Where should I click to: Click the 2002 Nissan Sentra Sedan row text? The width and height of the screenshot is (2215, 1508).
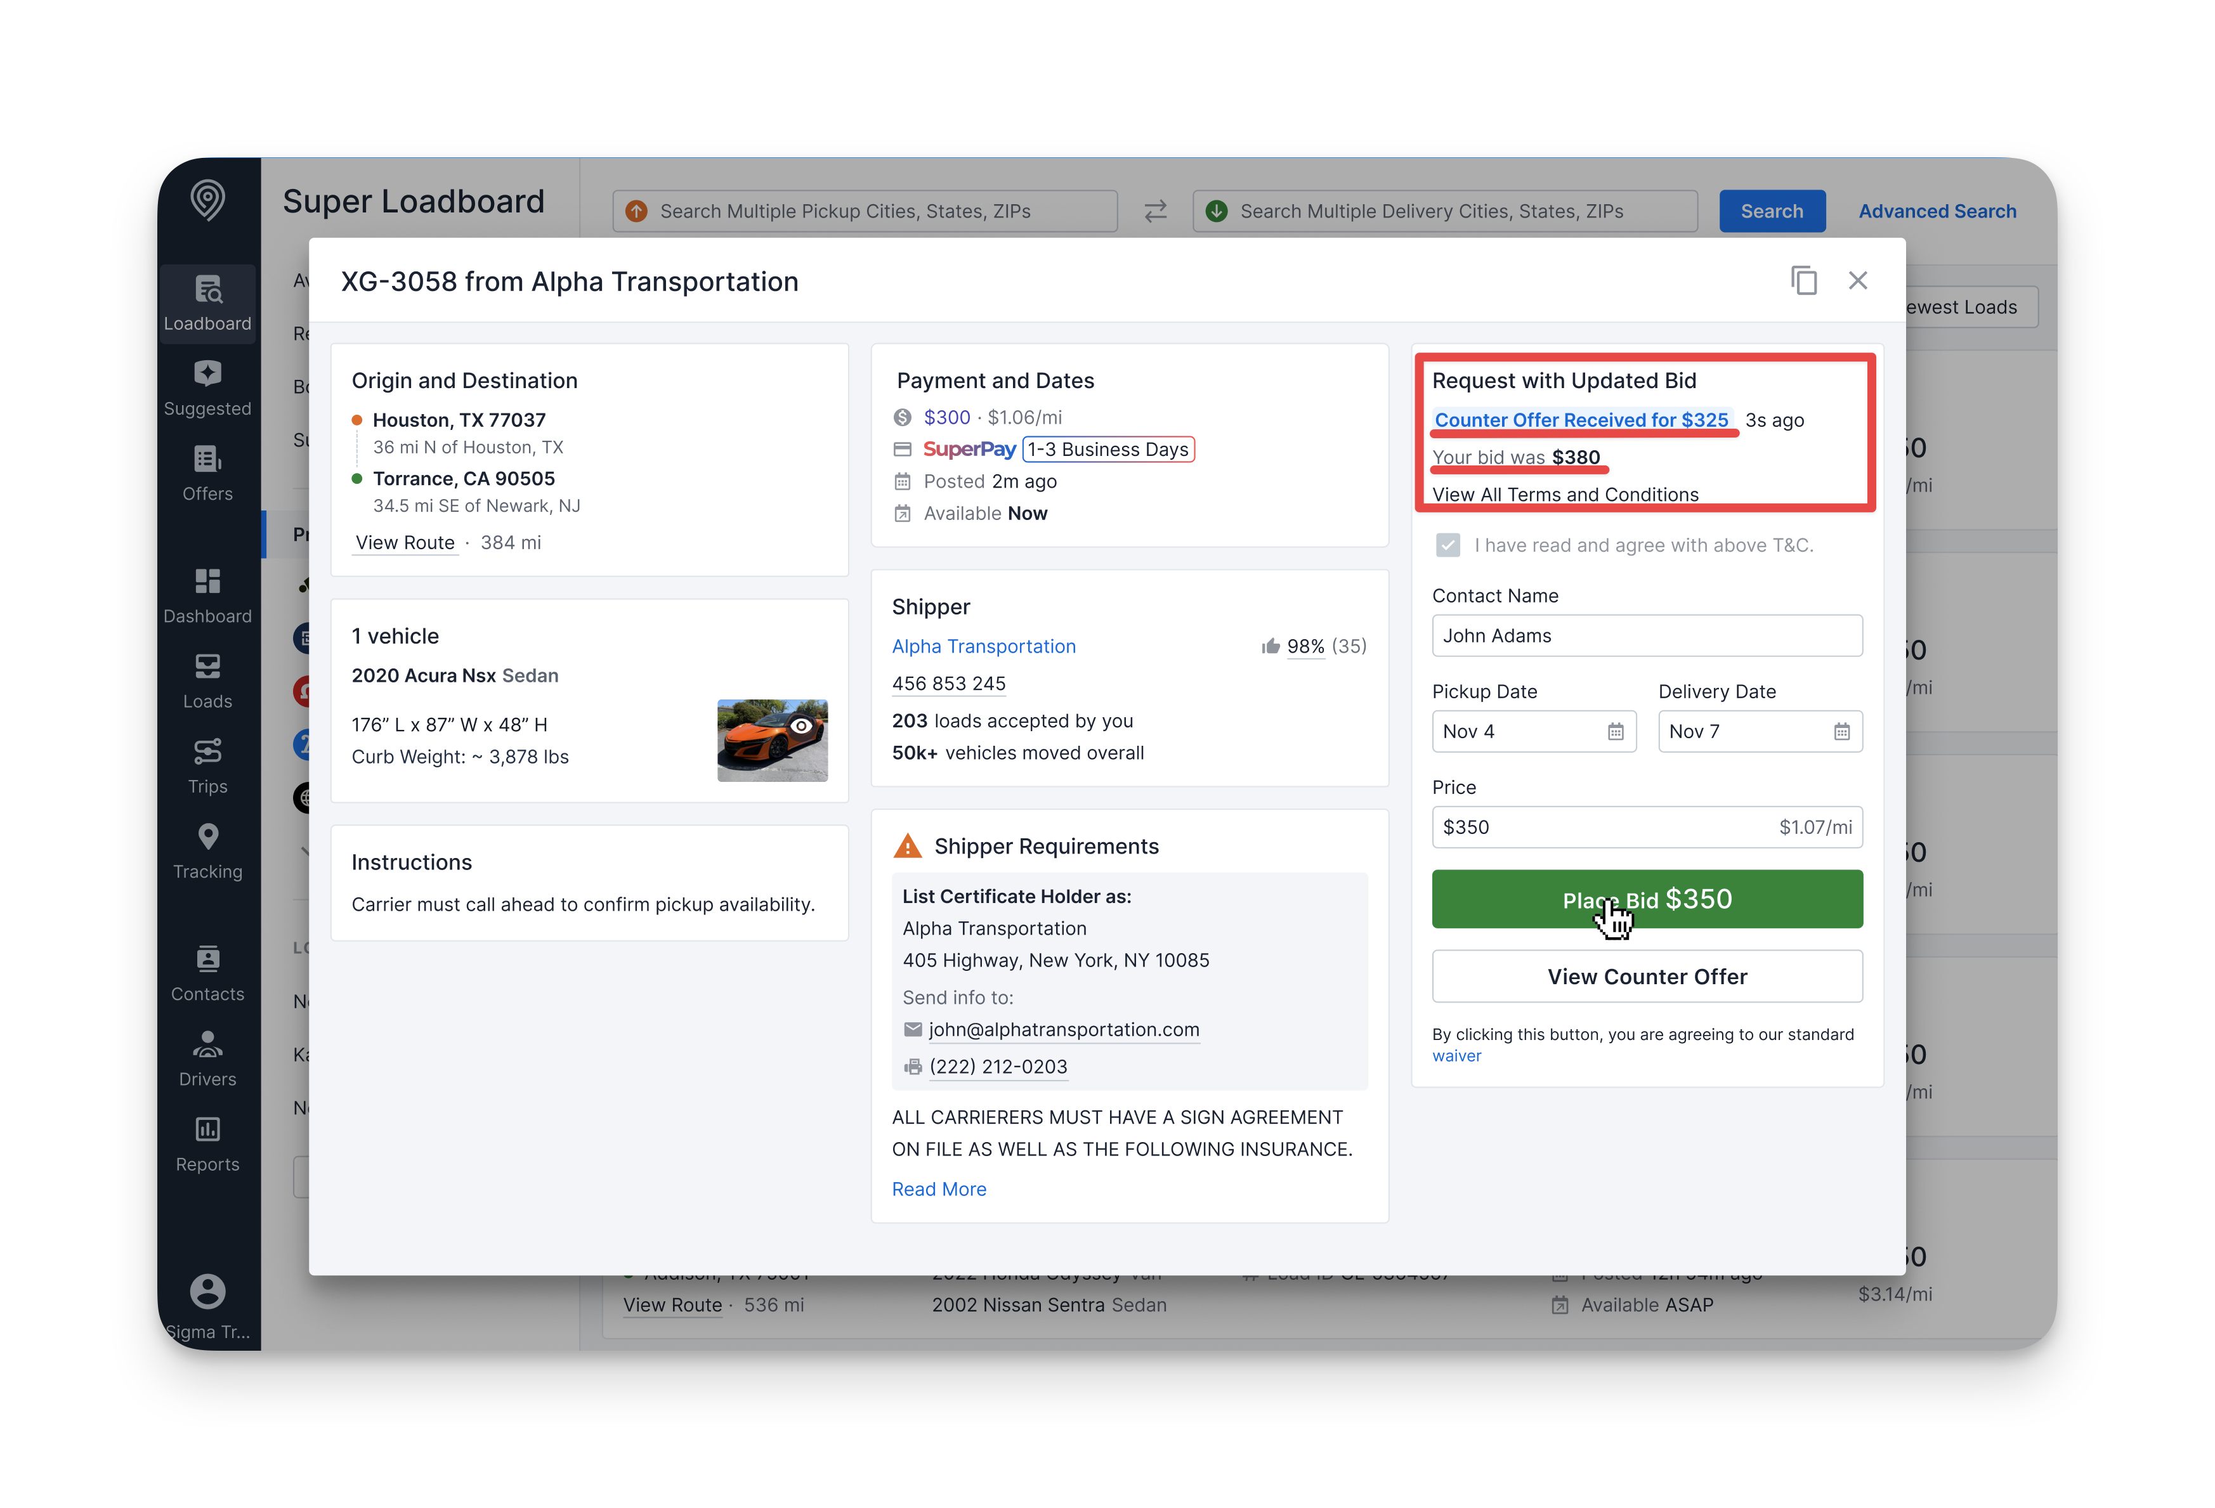pyautogui.click(x=1049, y=1305)
